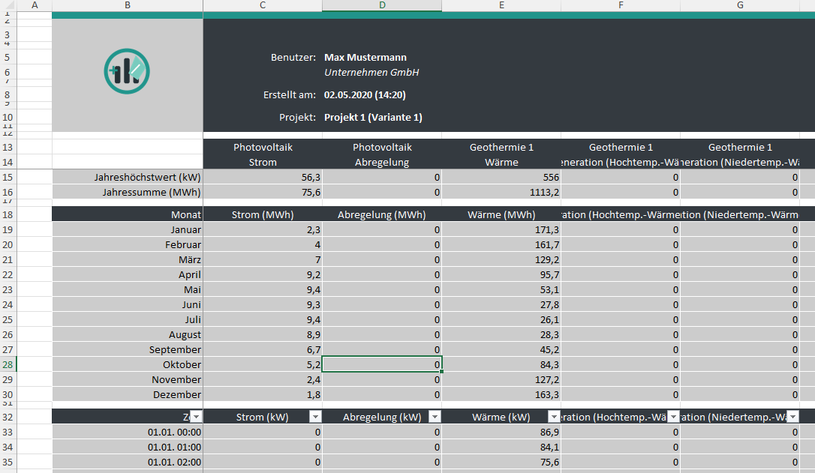This screenshot has height=473, width=815.
Task: Select column A header
Action: point(35,5)
